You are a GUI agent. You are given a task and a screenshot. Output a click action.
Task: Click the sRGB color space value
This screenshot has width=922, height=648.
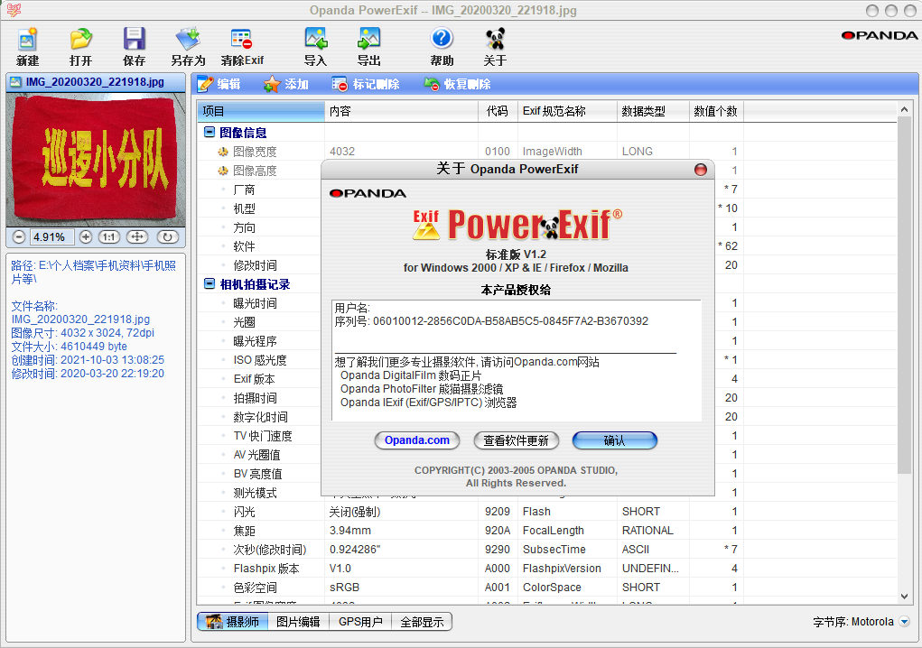click(x=344, y=588)
